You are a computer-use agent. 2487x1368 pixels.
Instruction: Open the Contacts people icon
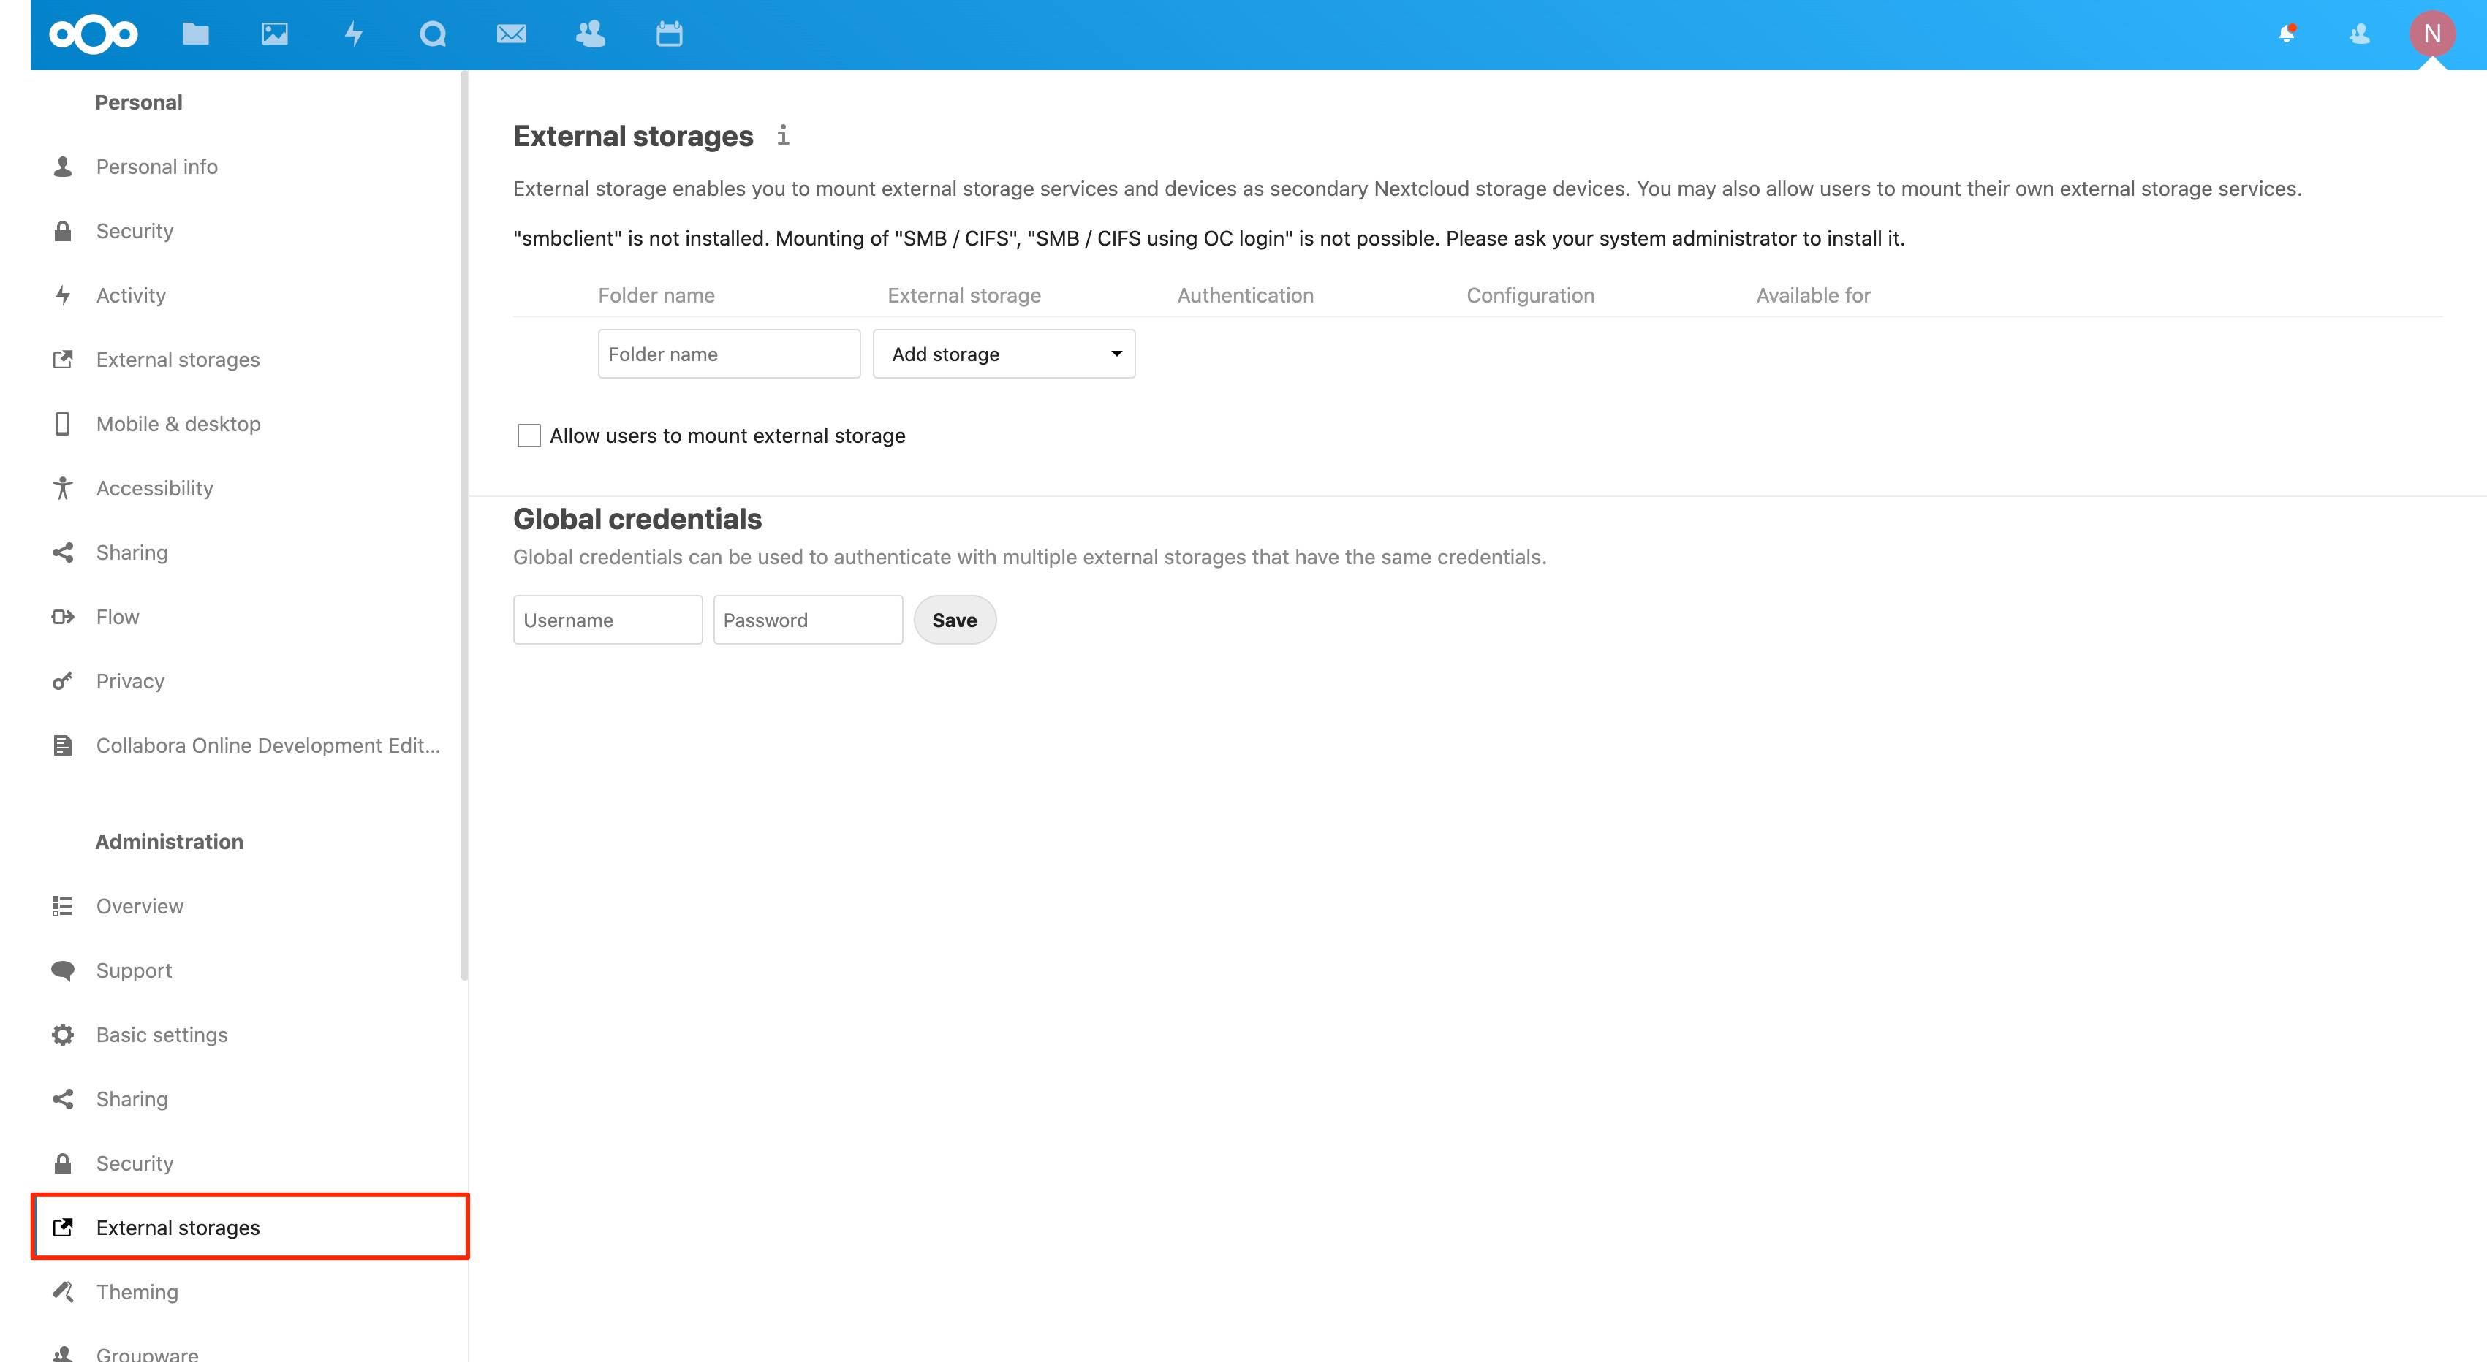click(590, 34)
